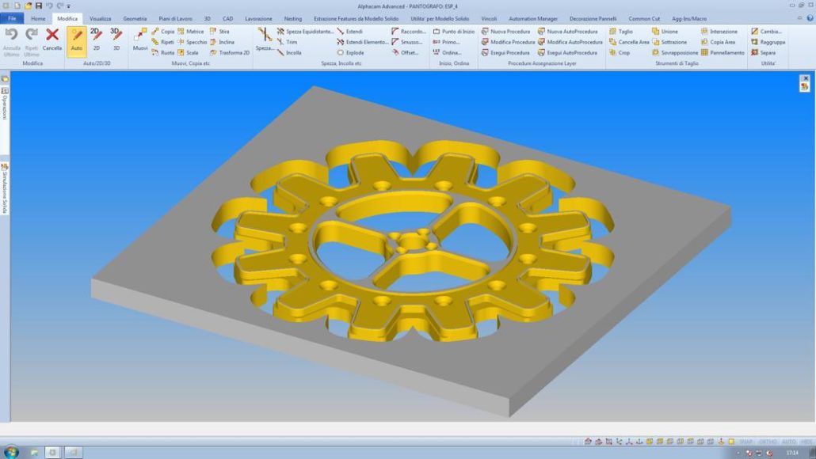Expand the quick access toolbar customize arrow
Screen dimensions: 816x459
pos(69,6)
